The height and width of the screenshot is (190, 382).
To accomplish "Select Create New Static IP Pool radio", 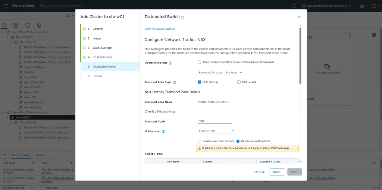I will (x=199, y=141).
